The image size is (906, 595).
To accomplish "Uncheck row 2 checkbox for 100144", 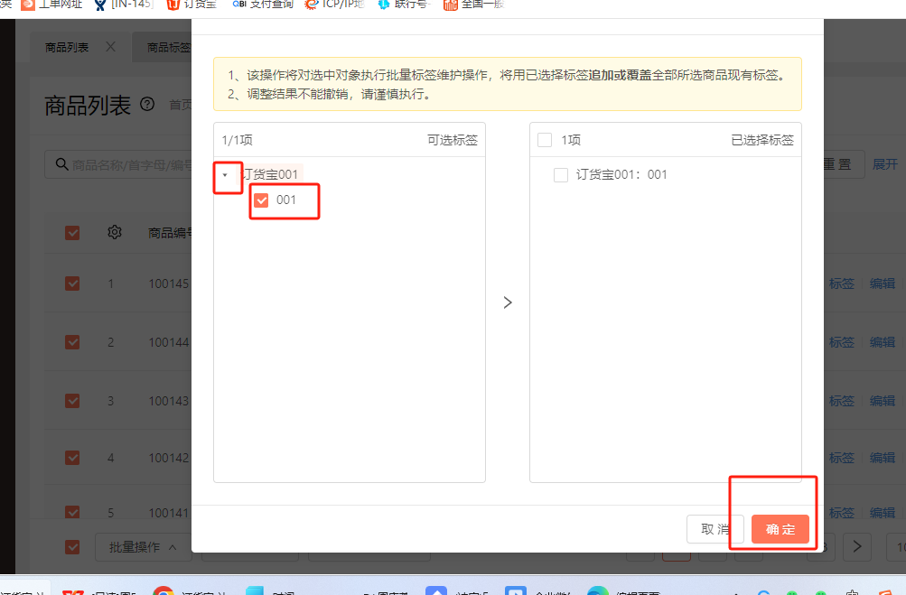I will [x=72, y=342].
